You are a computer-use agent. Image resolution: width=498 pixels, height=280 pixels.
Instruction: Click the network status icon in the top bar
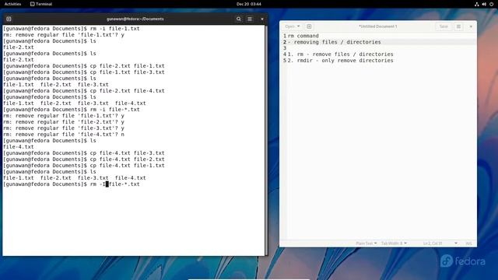tap(477, 4)
